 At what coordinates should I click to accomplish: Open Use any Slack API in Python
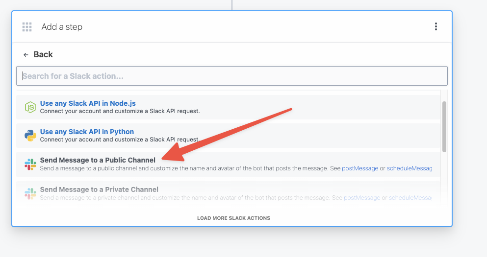coord(87,132)
